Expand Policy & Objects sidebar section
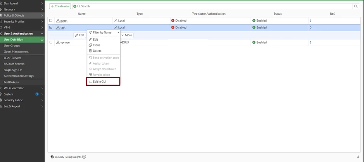The width and height of the screenshot is (364, 162). [x=22, y=15]
